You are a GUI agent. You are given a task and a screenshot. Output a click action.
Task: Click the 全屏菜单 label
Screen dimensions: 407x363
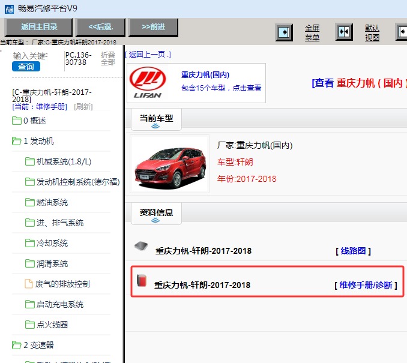click(x=312, y=32)
